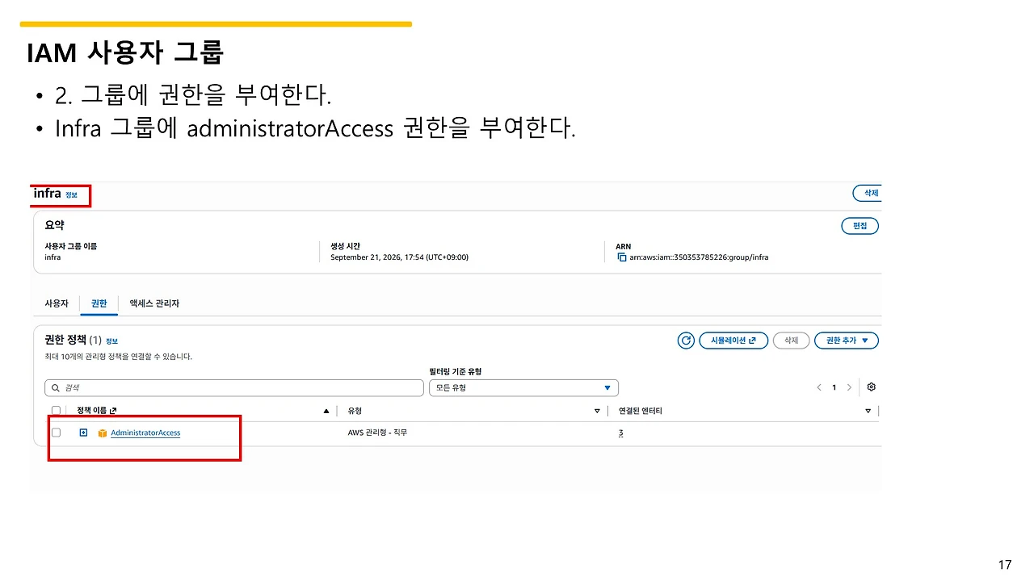Image resolution: width=1034 pixels, height=581 pixels.
Task: Go to previous page with left chevron
Action: [x=819, y=387]
